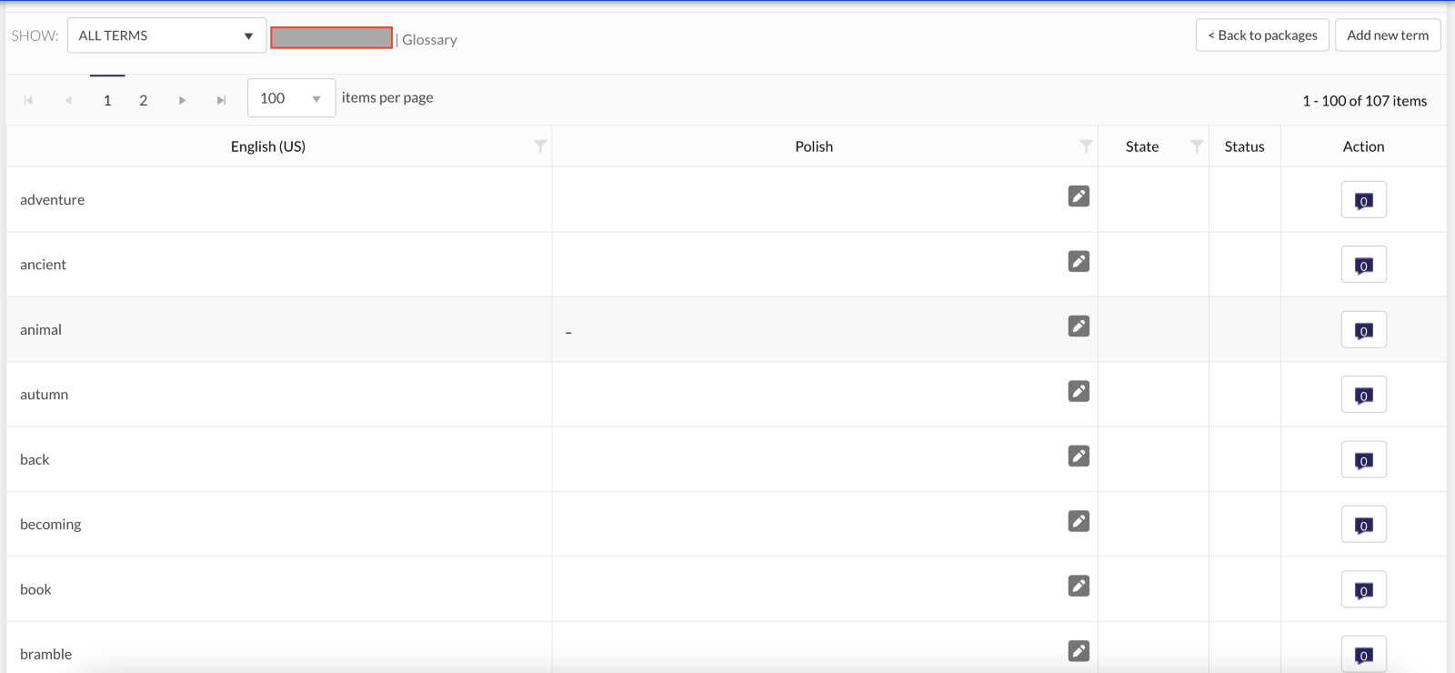Click the State column header

pyautogui.click(x=1142, y=146)
